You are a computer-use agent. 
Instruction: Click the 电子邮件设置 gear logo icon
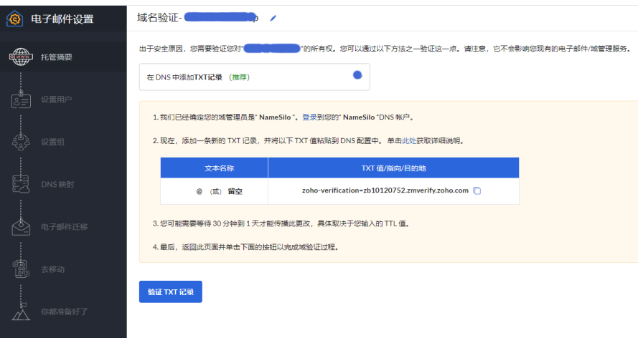point(15,19)
